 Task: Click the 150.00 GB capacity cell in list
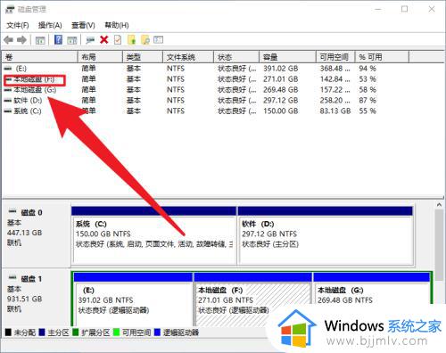[x=280, y=111]
